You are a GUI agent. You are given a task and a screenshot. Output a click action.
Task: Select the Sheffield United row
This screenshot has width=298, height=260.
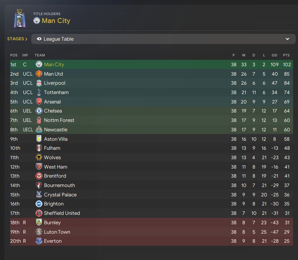click(x=152, y=213)
